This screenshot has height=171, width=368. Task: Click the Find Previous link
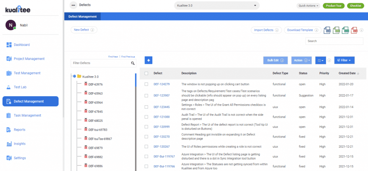[x=128, y=57]
